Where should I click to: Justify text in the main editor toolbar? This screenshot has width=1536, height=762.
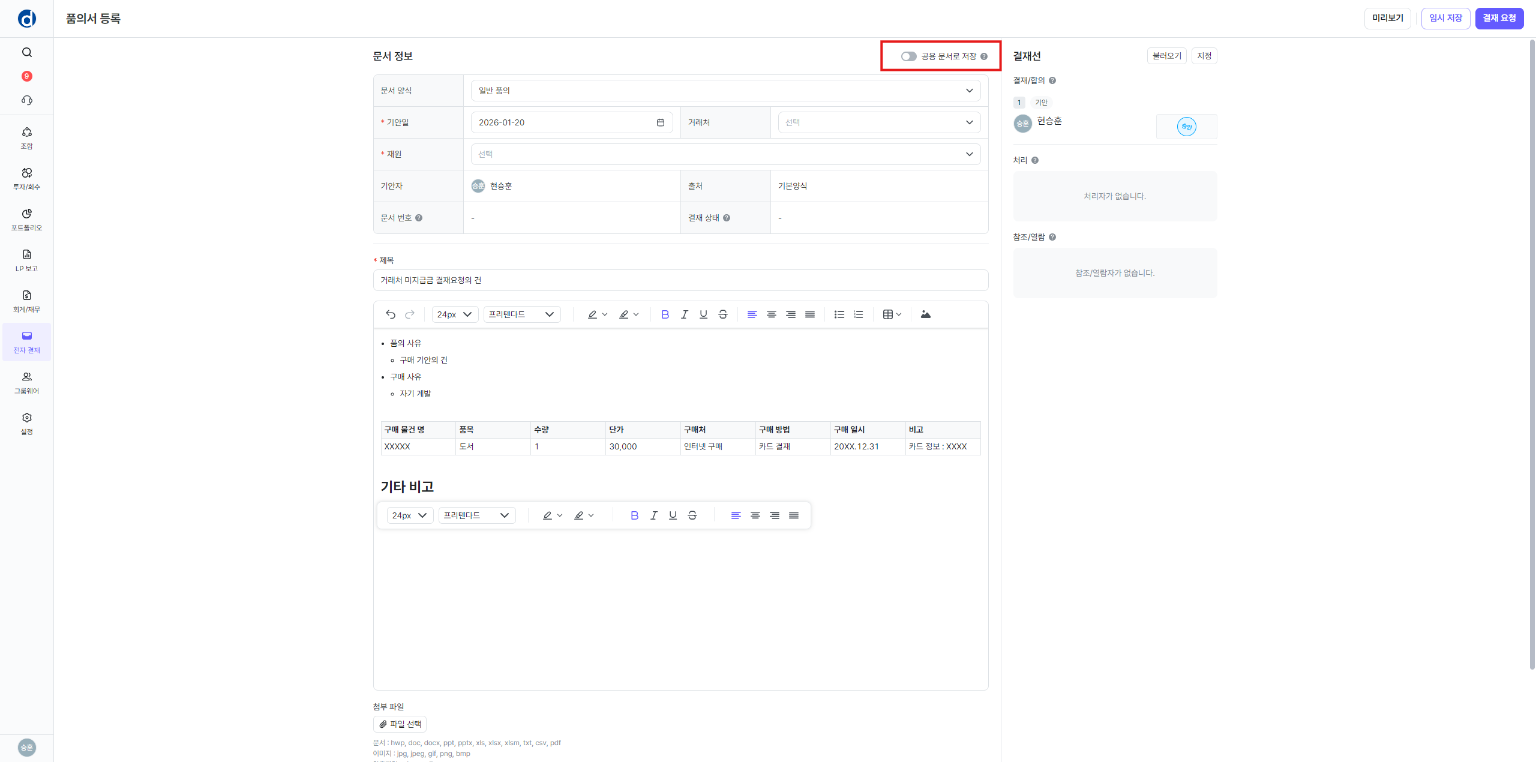810,314
